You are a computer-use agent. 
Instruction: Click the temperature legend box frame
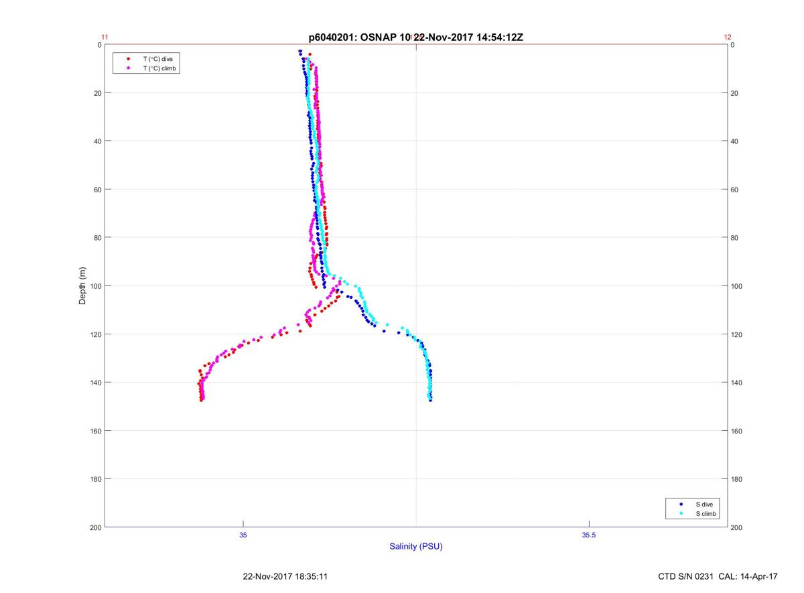click(147, 64)
